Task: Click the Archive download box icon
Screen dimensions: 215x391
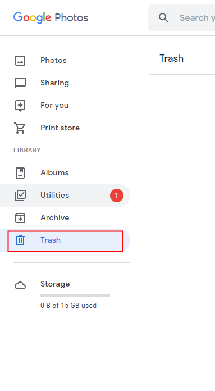Action: 20,218
